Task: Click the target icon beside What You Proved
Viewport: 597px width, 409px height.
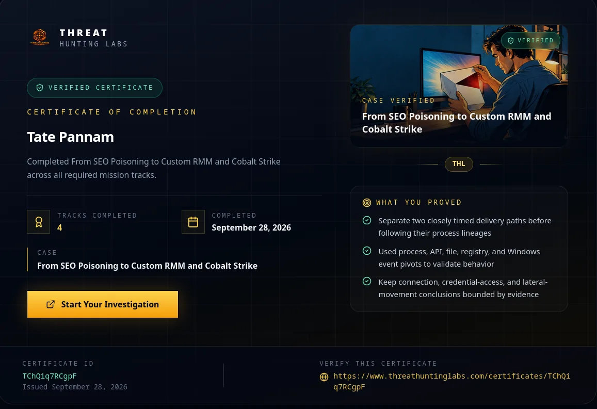Action: (x=367, y=202)
